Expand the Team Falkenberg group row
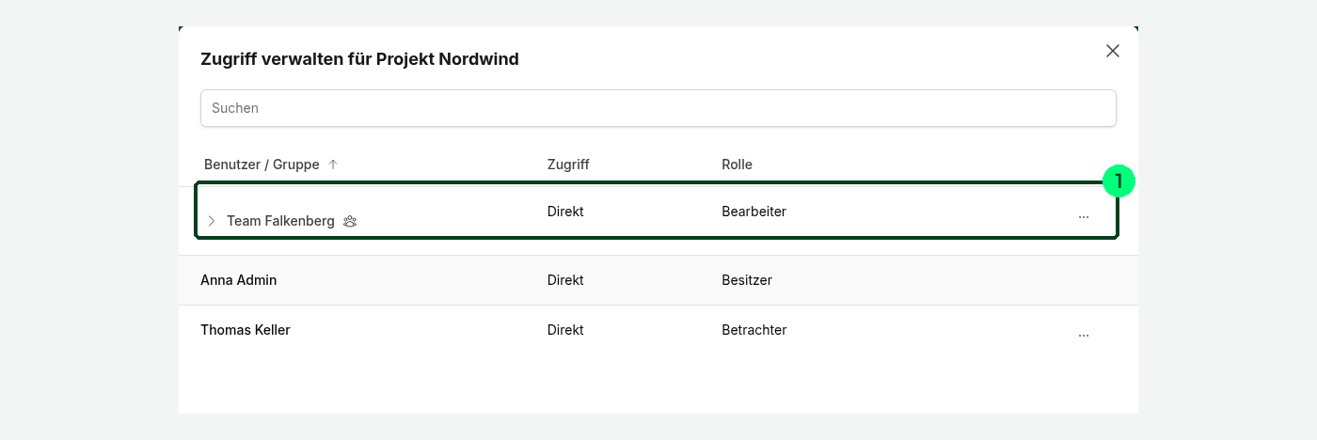Screen dimensions: 1317x440 [212, 221]
